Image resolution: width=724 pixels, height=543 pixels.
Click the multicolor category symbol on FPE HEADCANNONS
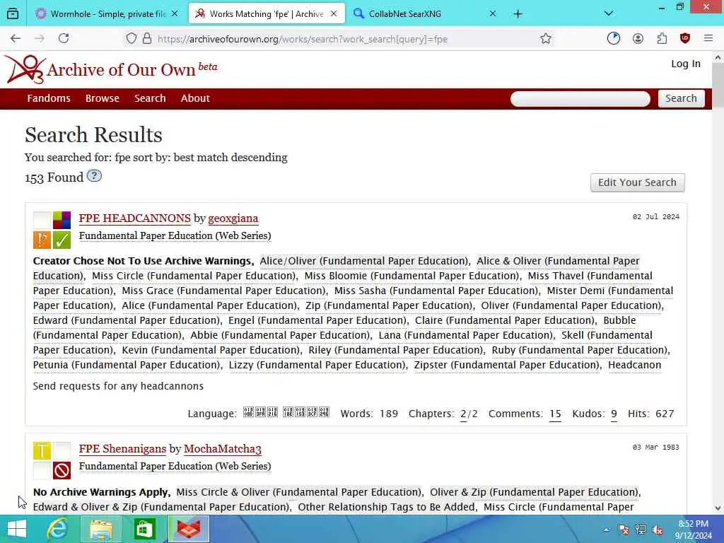click(62, 221)
